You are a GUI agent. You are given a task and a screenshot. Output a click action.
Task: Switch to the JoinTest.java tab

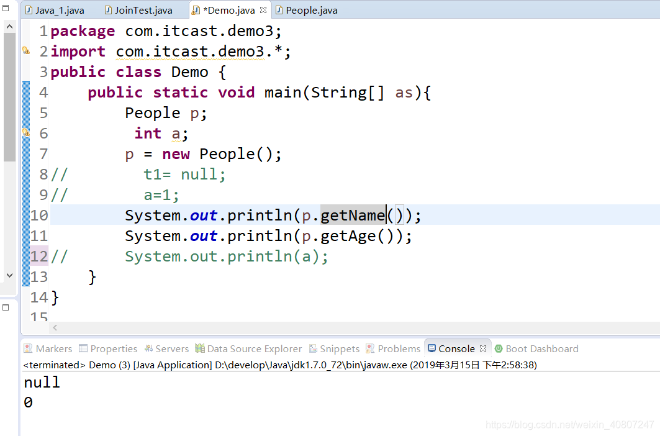(x=140, y=10)
